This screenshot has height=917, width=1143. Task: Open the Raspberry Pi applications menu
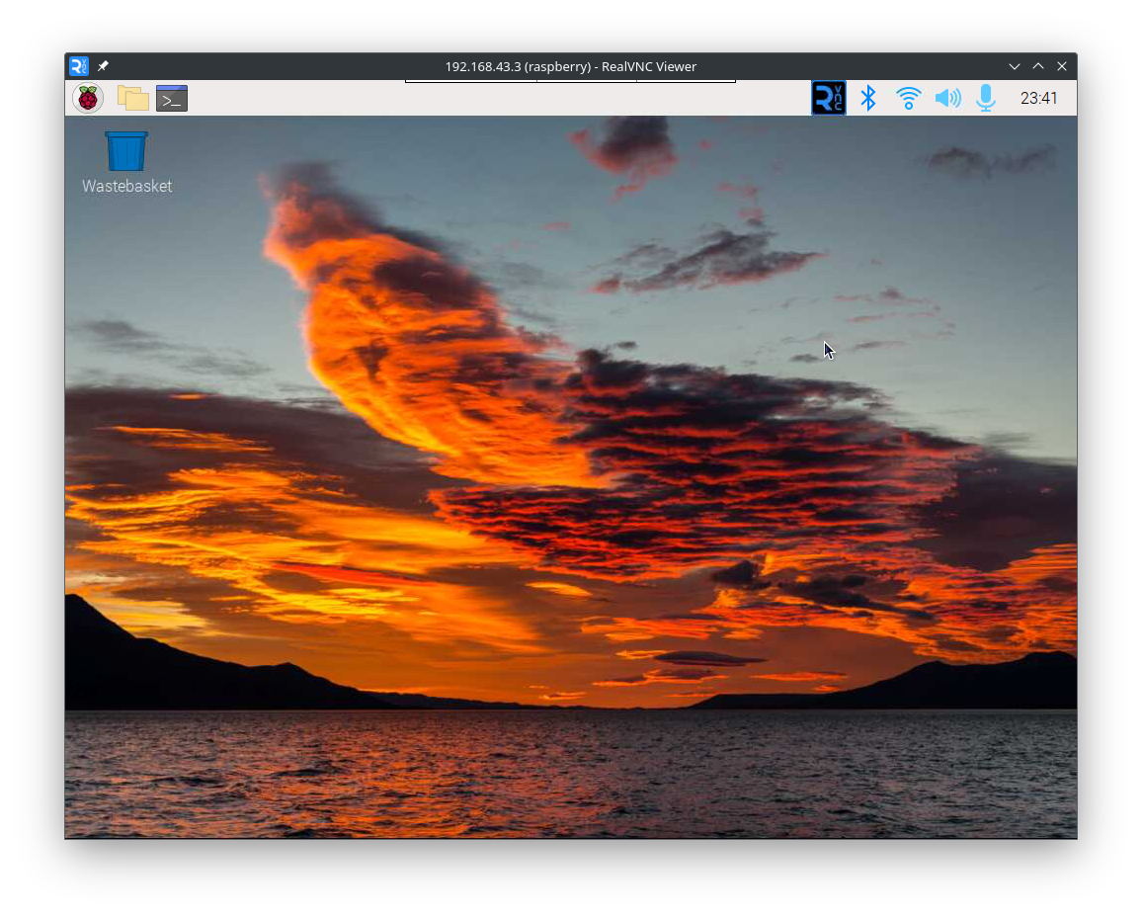88,98
